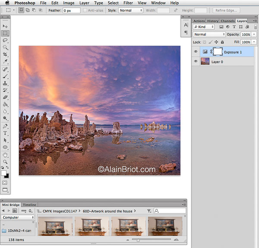This screenshot has width=259, height=248.
Task: Pick the Crop tool
Action: tap(5, 54)
